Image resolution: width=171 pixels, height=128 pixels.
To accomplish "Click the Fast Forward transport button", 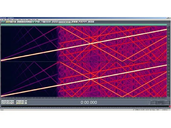I will [8, 103].
